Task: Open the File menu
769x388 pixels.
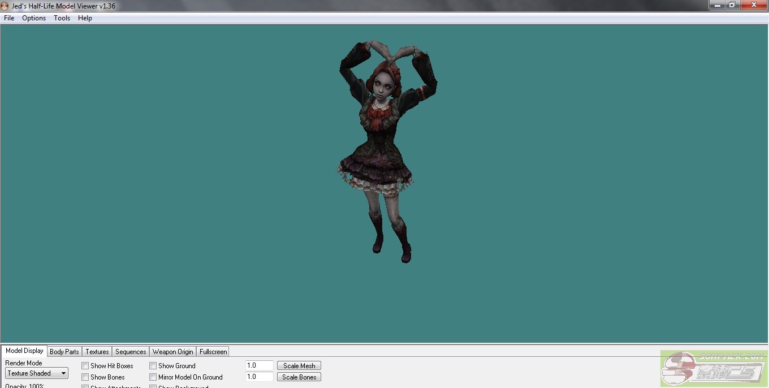Action: click(x=9, y=18)
